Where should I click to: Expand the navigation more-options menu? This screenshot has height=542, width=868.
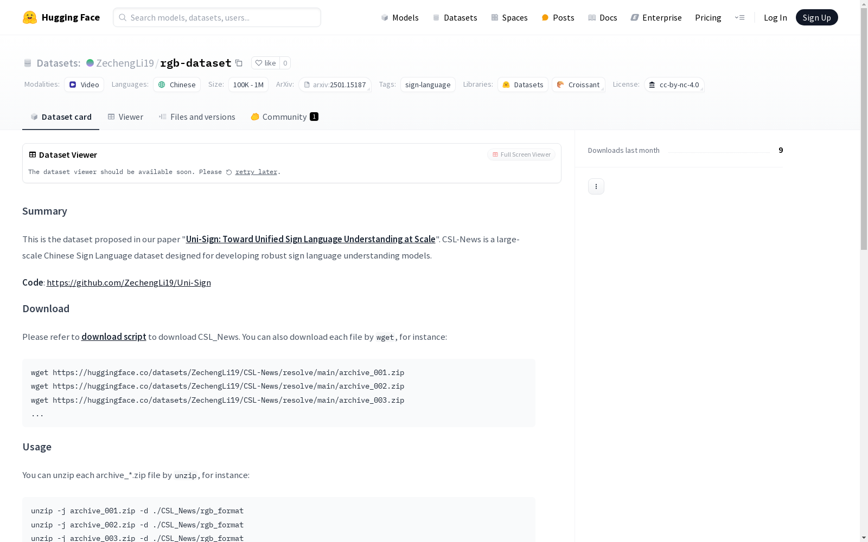739,17
